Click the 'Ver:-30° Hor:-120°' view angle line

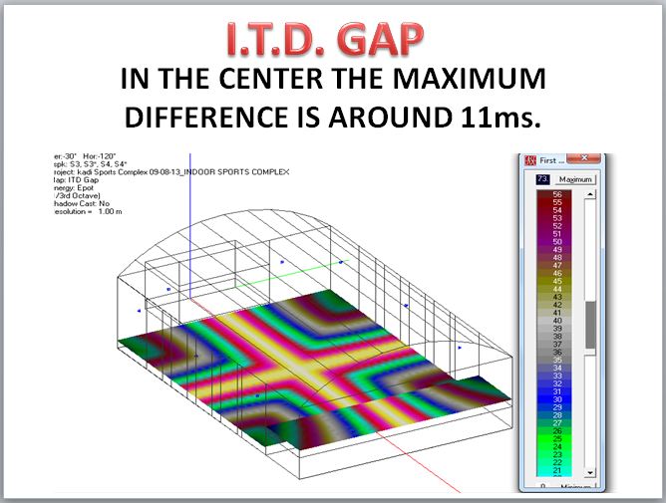(x=85, y=156)
